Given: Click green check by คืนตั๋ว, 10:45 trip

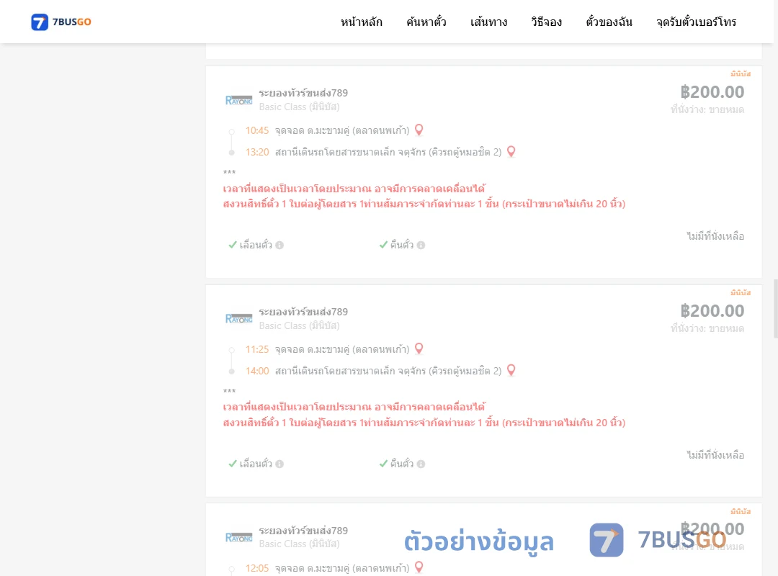Looking at the screenshot, I should 383,245.
